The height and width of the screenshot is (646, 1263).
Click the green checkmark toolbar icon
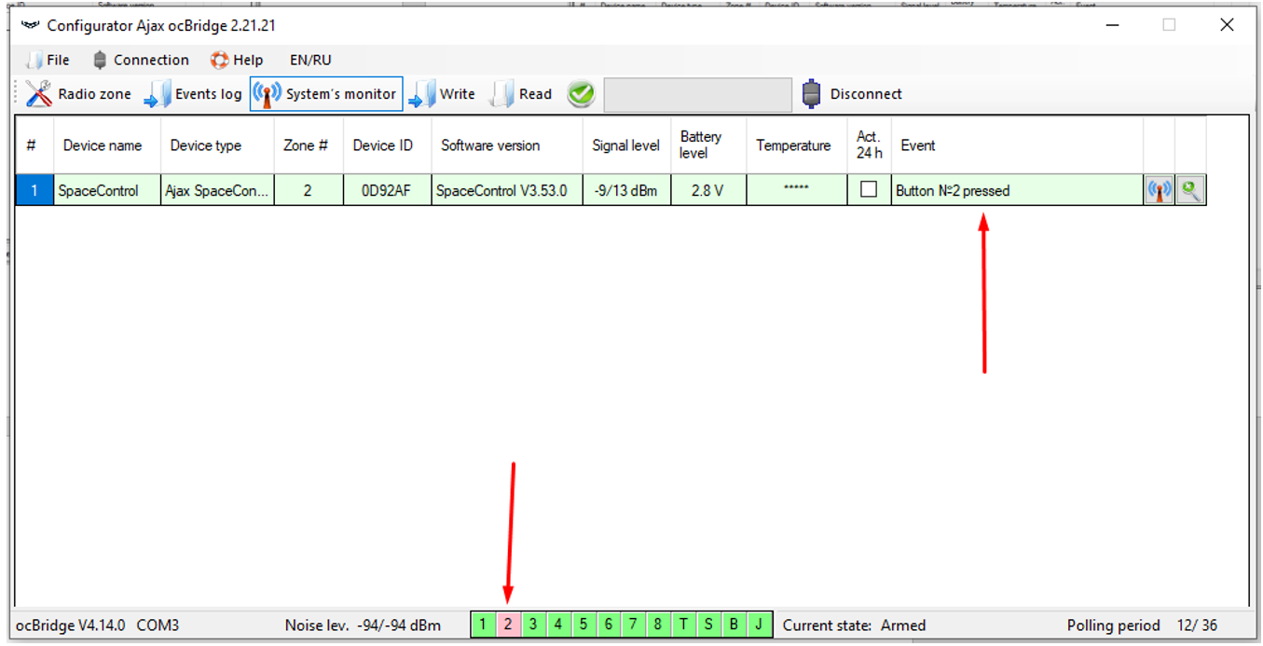click(582, 94)
